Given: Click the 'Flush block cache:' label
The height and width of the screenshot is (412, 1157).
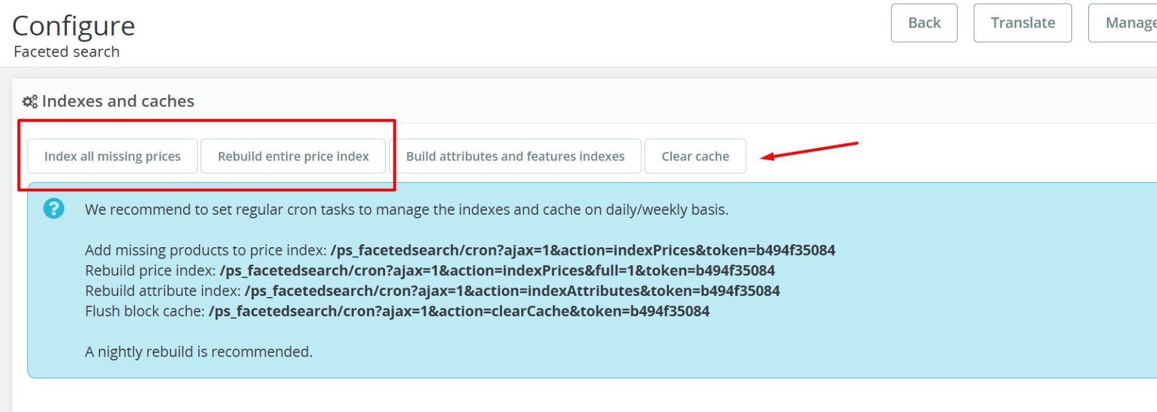Looking at the screenshot, I should (145, 312).
